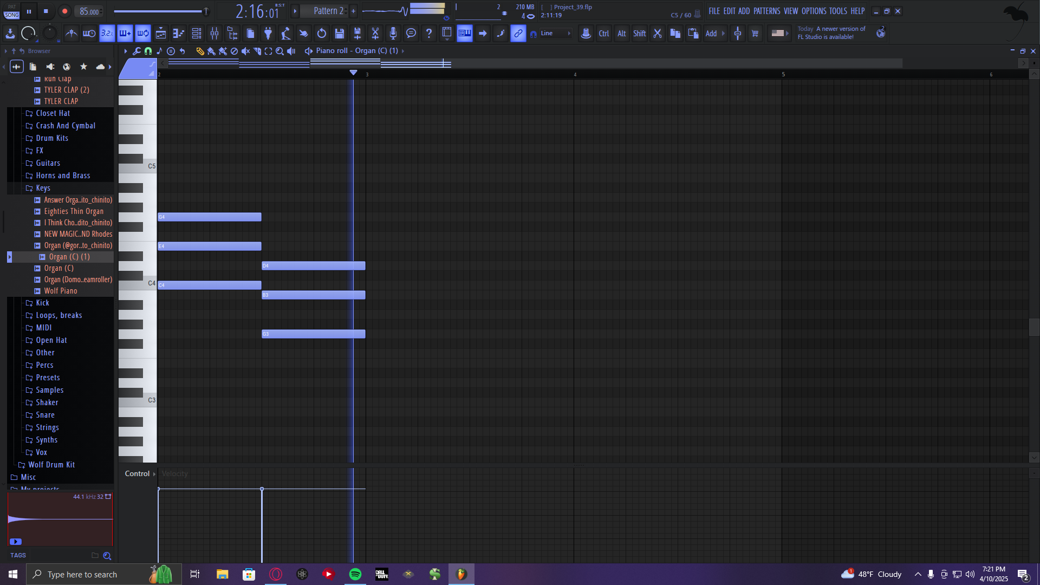Click the microphone recording icon
Screen dimensions: 1040x585
click(393, 34)
